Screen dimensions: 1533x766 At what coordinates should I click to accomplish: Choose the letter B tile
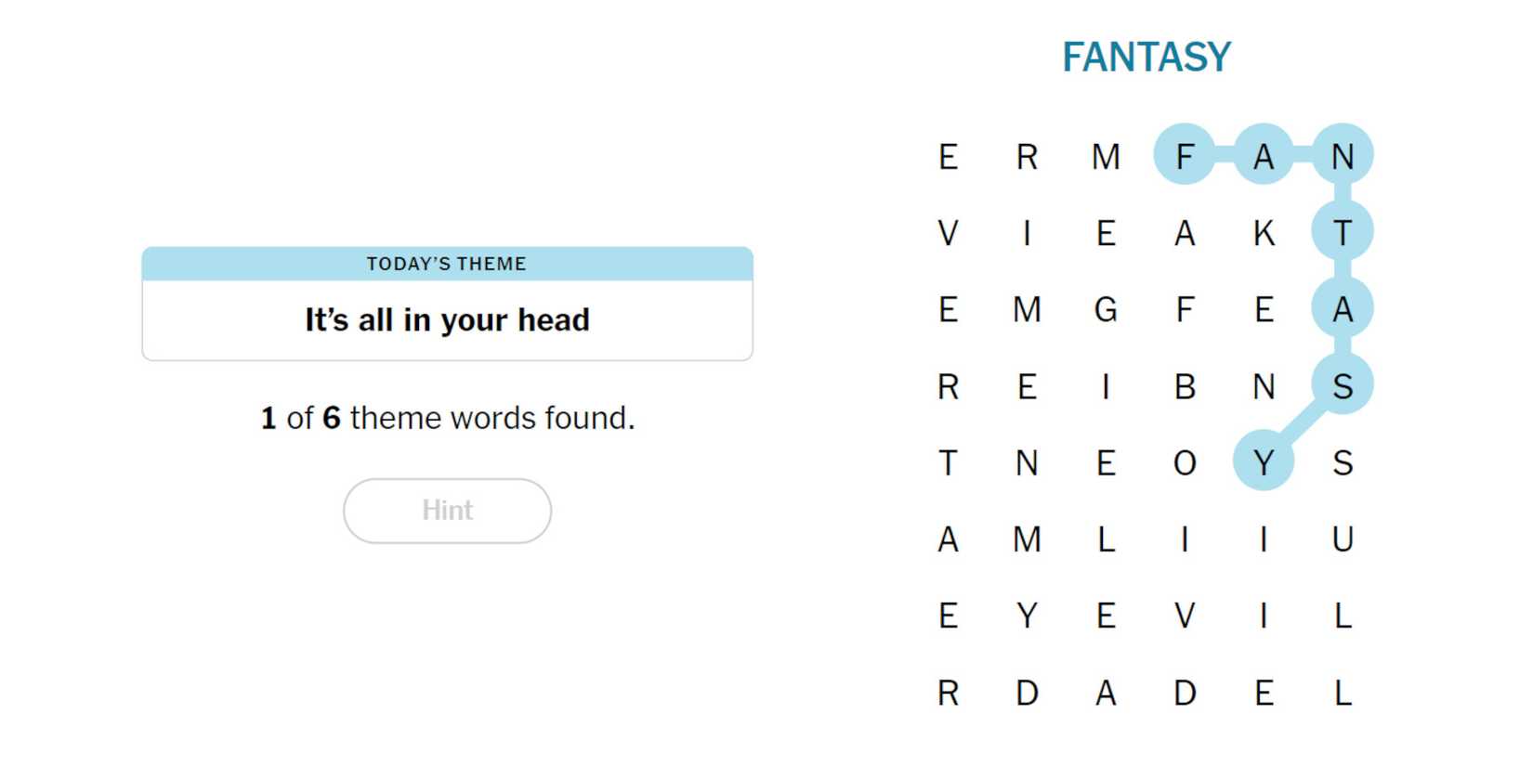click(1184, 386)
